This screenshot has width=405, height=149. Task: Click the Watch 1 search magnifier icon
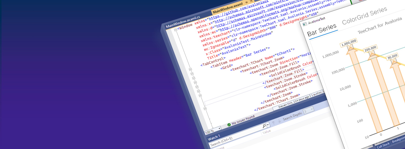point(264,126)
